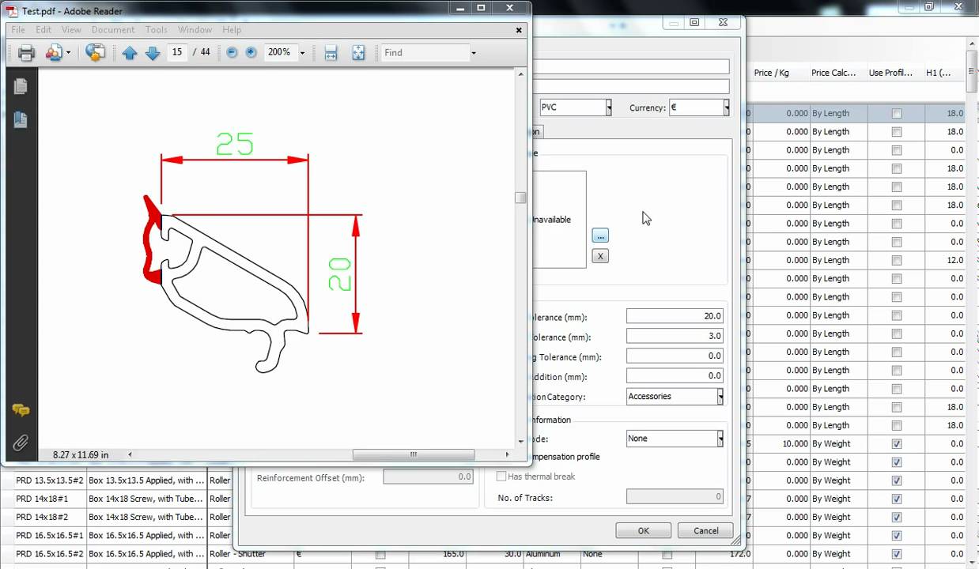
Task: Open the Edit menu in Adobe Reader
Action: pyautogui.click(x=43, y=30)
